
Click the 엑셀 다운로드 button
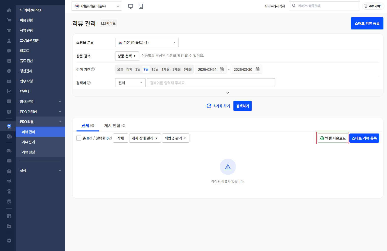(x=333, y=138)
